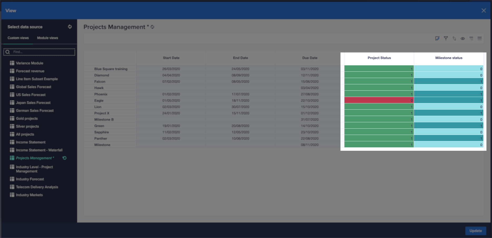Open the Show/Hide eye icon
The height and width of the screenshot is (238, 492).
(462, 38)
